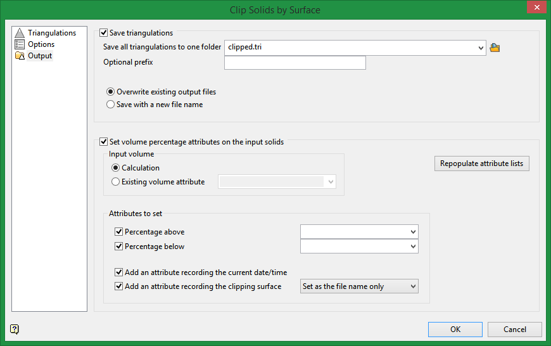Screen dimensions: 551x346
Task: Expand the clipped.tri folder dropdown
Action: (481, 48)
